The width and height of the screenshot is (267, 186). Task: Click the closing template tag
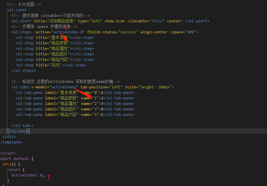(11, 142)
